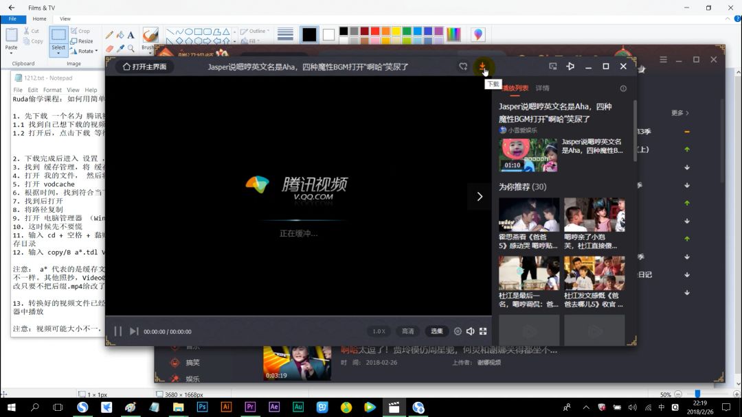
Task: Open Photoshop from the taskbar
Action: pyautogui.click(x=202, y=407)
